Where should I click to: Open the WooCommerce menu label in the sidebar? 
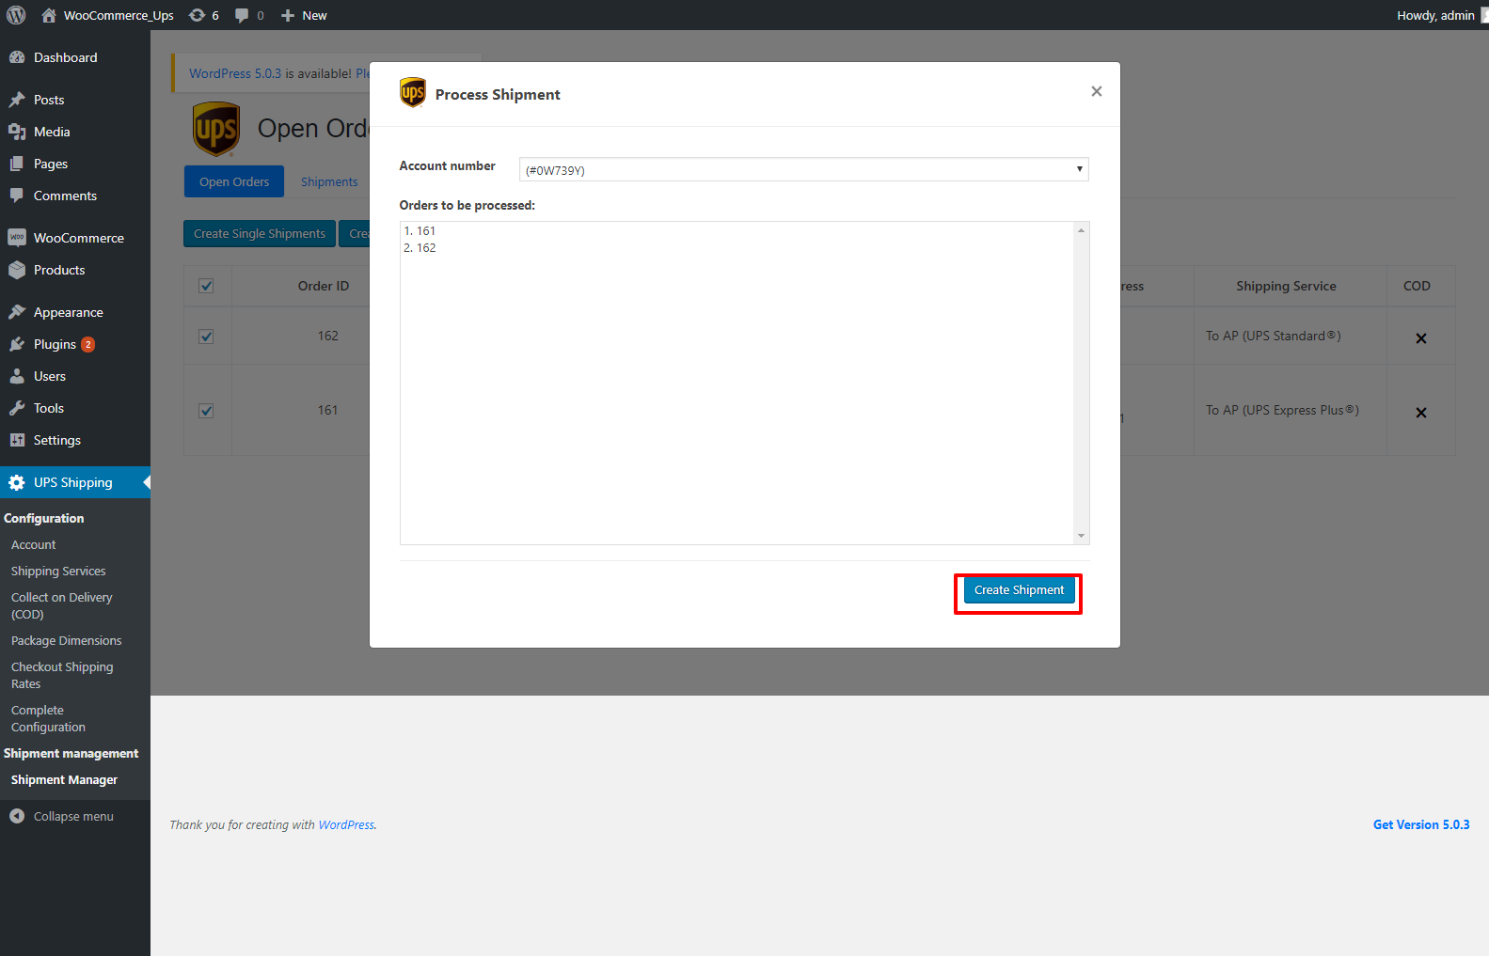coord(79,238)
